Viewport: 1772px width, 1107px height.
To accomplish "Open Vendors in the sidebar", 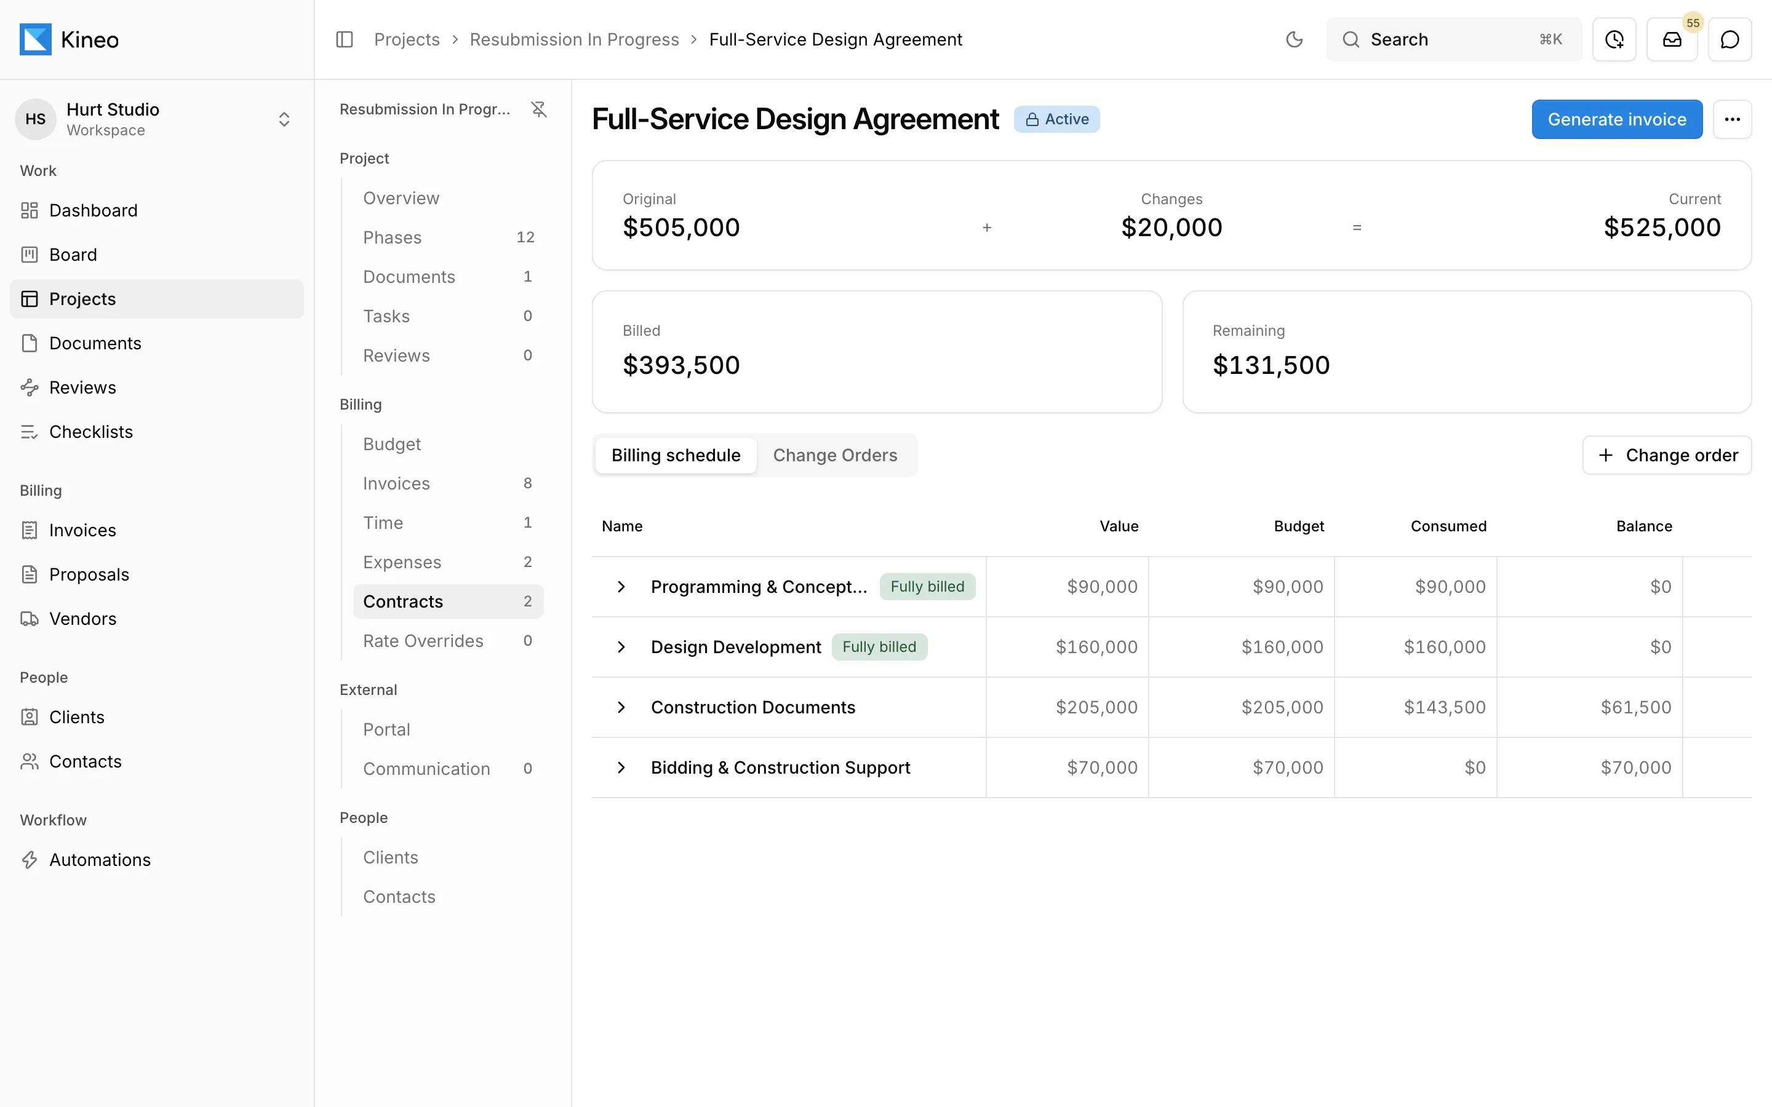I will (157, 619).
